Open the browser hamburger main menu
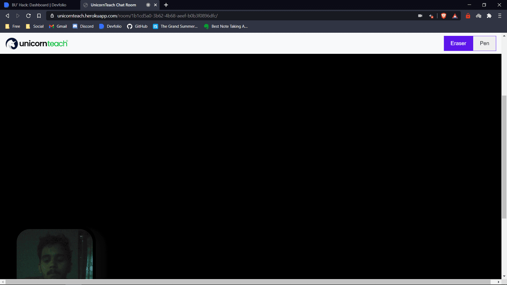507x285 pixels. [x=500, y=16]
